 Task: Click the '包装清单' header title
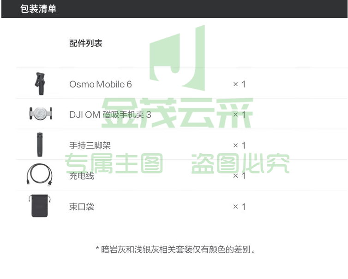click(x=38, y=9)
